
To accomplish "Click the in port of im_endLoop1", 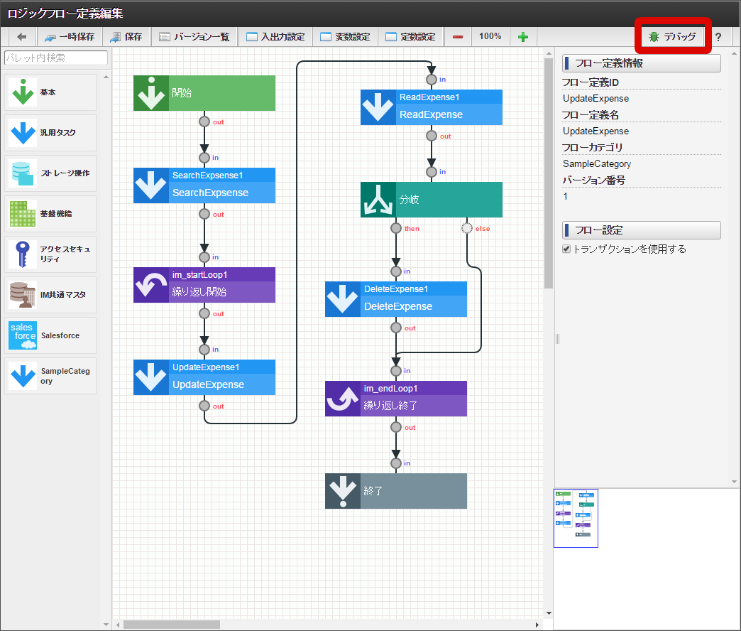I will pyautogui.click(x=396, y=370).
